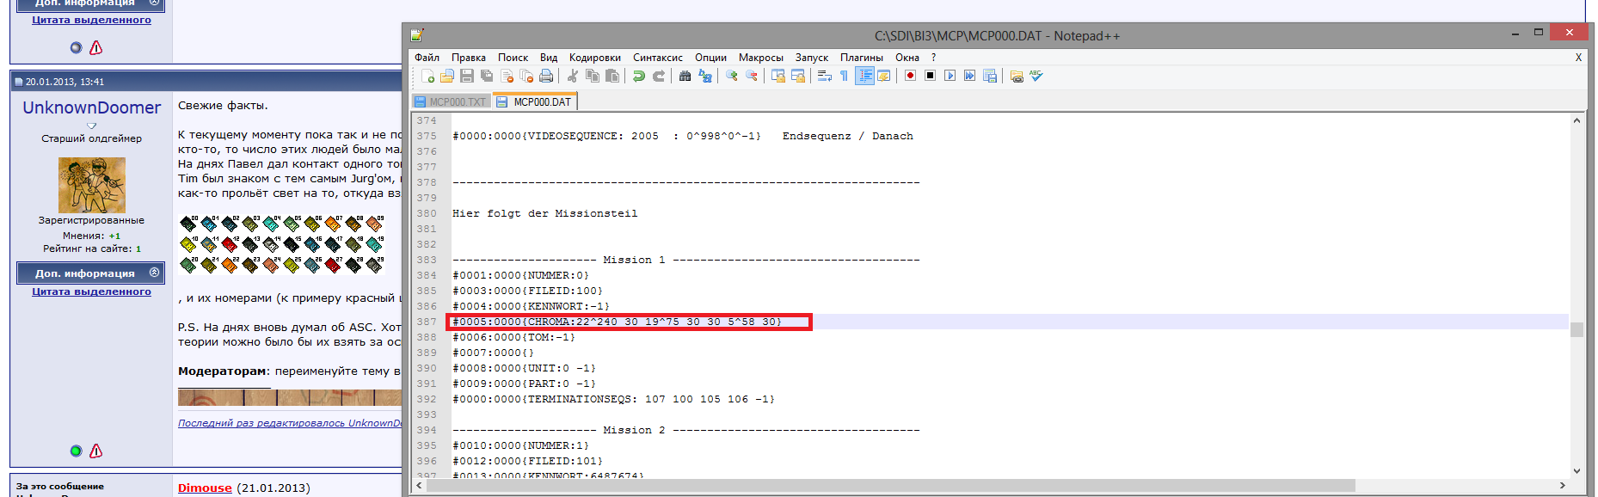Click the color tile sprite image in post
The height and width of the screenshot is (497, 1598).
pyautogui.click(x=281, y=244)
